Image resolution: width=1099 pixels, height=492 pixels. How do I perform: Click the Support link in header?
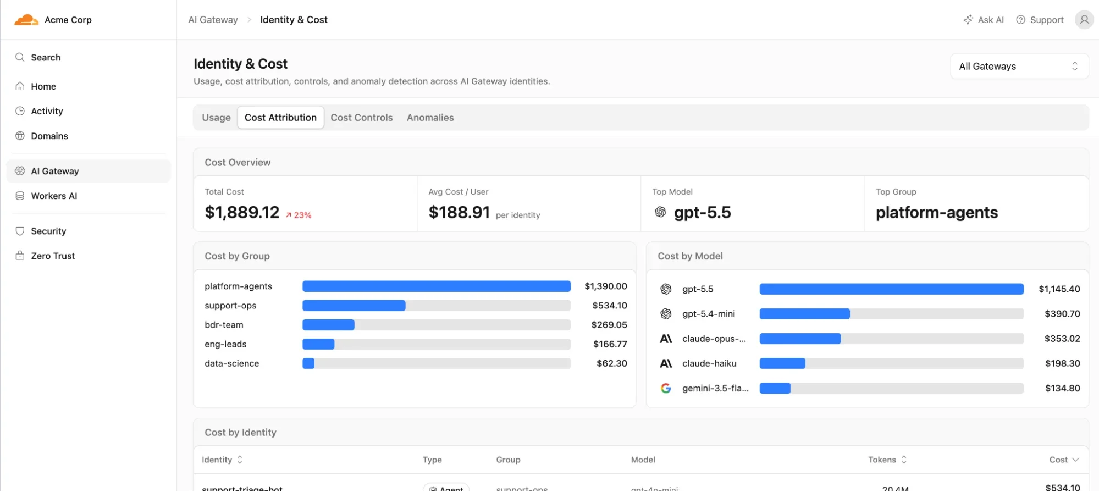coord(1040,20)
